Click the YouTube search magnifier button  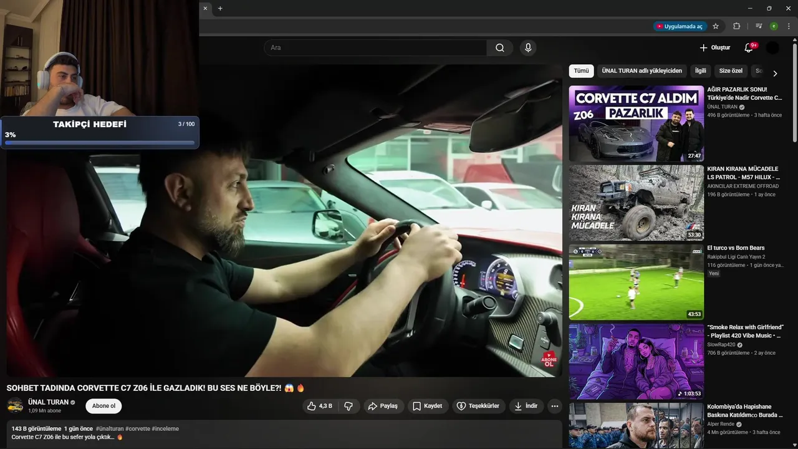500,48
